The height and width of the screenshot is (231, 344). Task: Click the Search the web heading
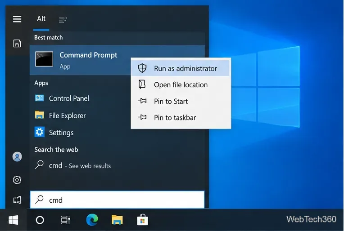tap(56, 150)
